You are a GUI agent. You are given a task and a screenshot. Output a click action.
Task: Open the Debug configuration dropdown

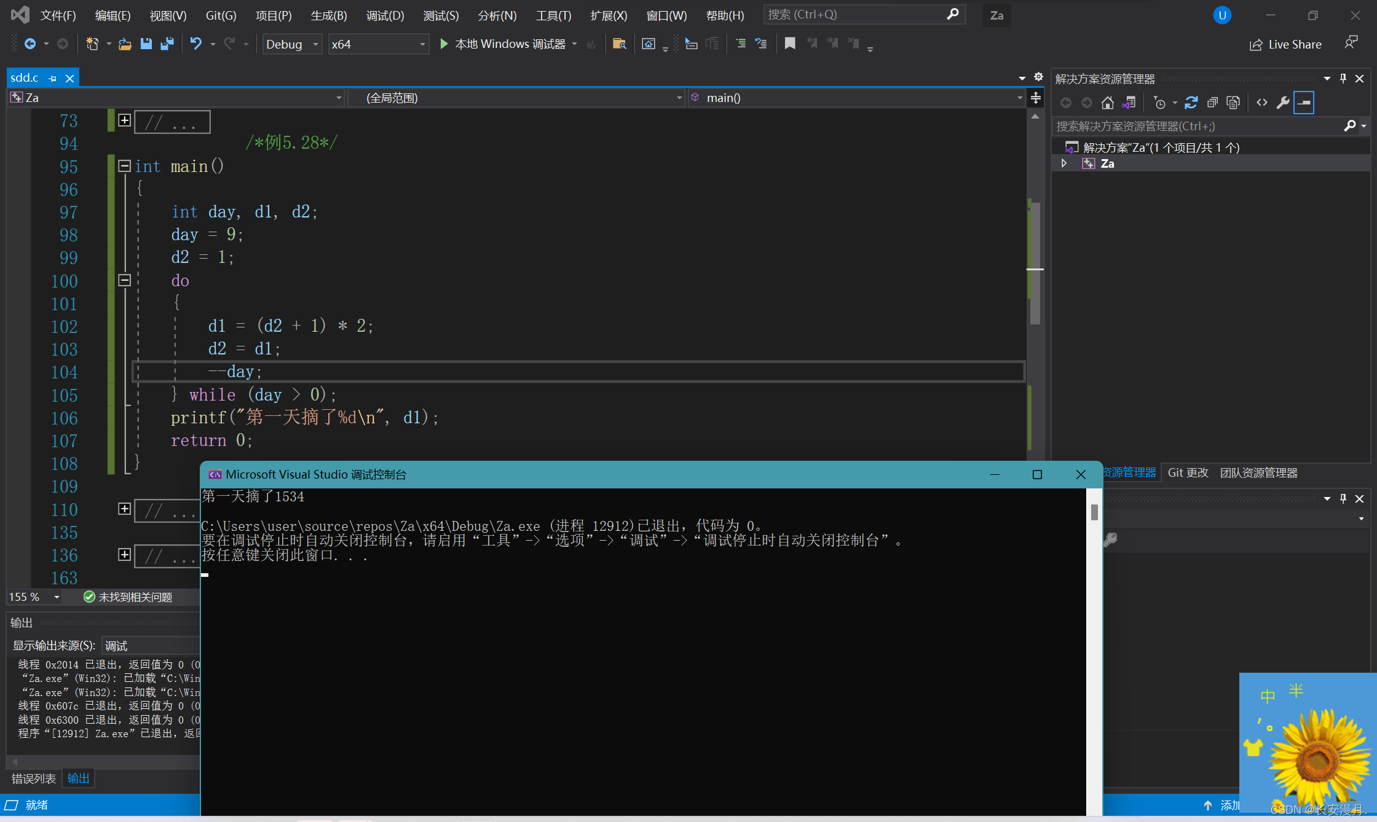292,44
